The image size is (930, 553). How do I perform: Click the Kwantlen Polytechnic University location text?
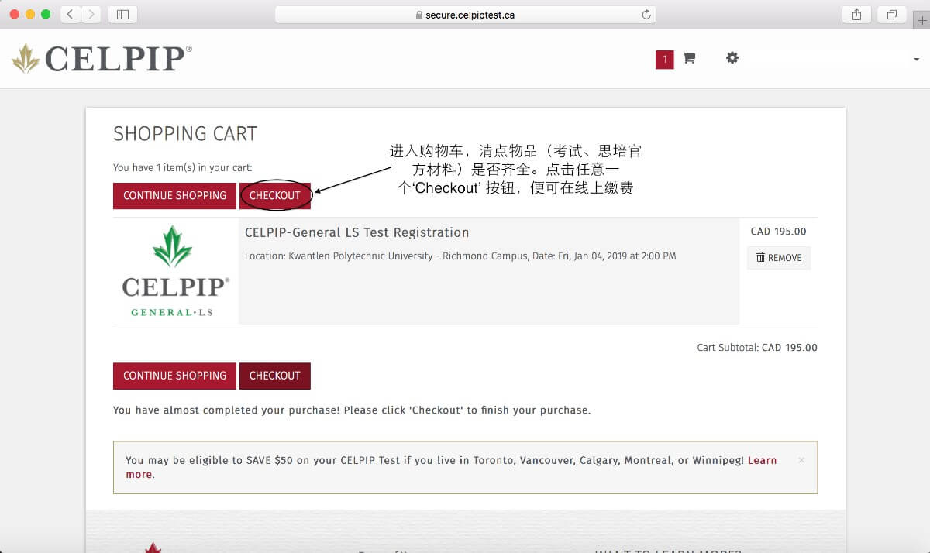[460, 256]
